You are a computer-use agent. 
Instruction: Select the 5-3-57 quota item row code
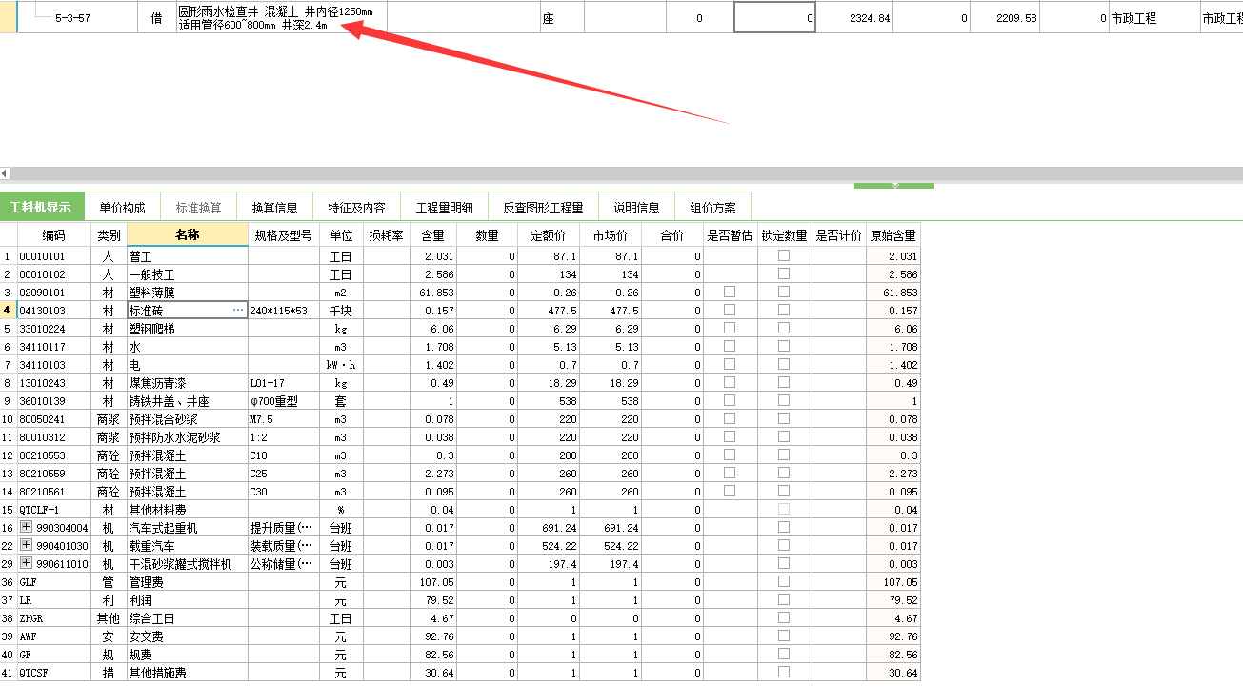(73, 18)
